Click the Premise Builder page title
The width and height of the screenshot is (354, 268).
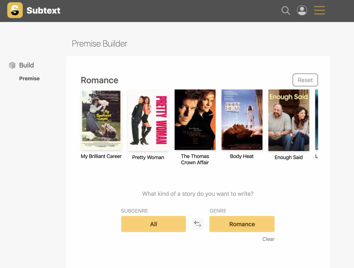coord(100,44)
